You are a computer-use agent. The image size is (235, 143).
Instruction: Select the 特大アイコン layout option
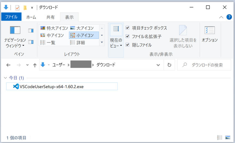point(54,28)
